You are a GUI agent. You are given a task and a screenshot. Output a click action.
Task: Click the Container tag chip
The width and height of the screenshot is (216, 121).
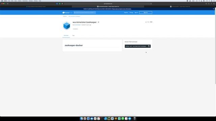tap(75, 29)
